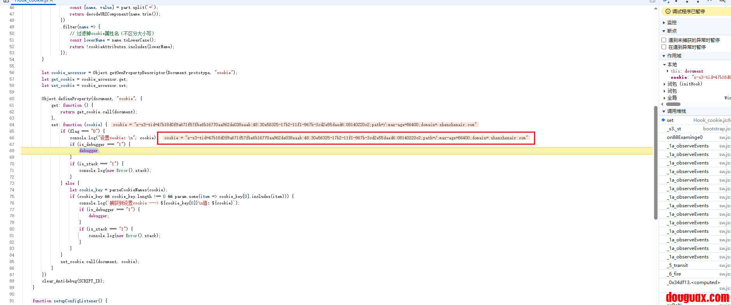This screenshot has width=731, height=305.
Task: Click the editor scroll-up arrow
Action: [656, 9]
